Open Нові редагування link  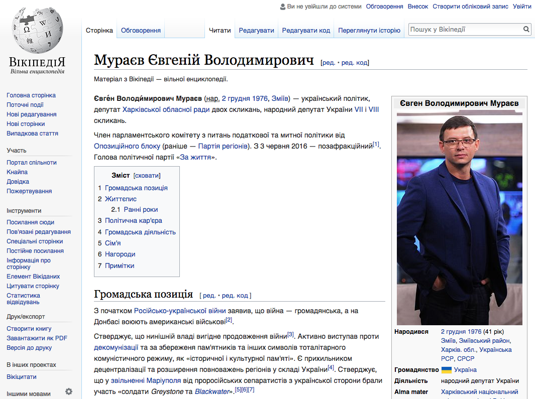31,114
